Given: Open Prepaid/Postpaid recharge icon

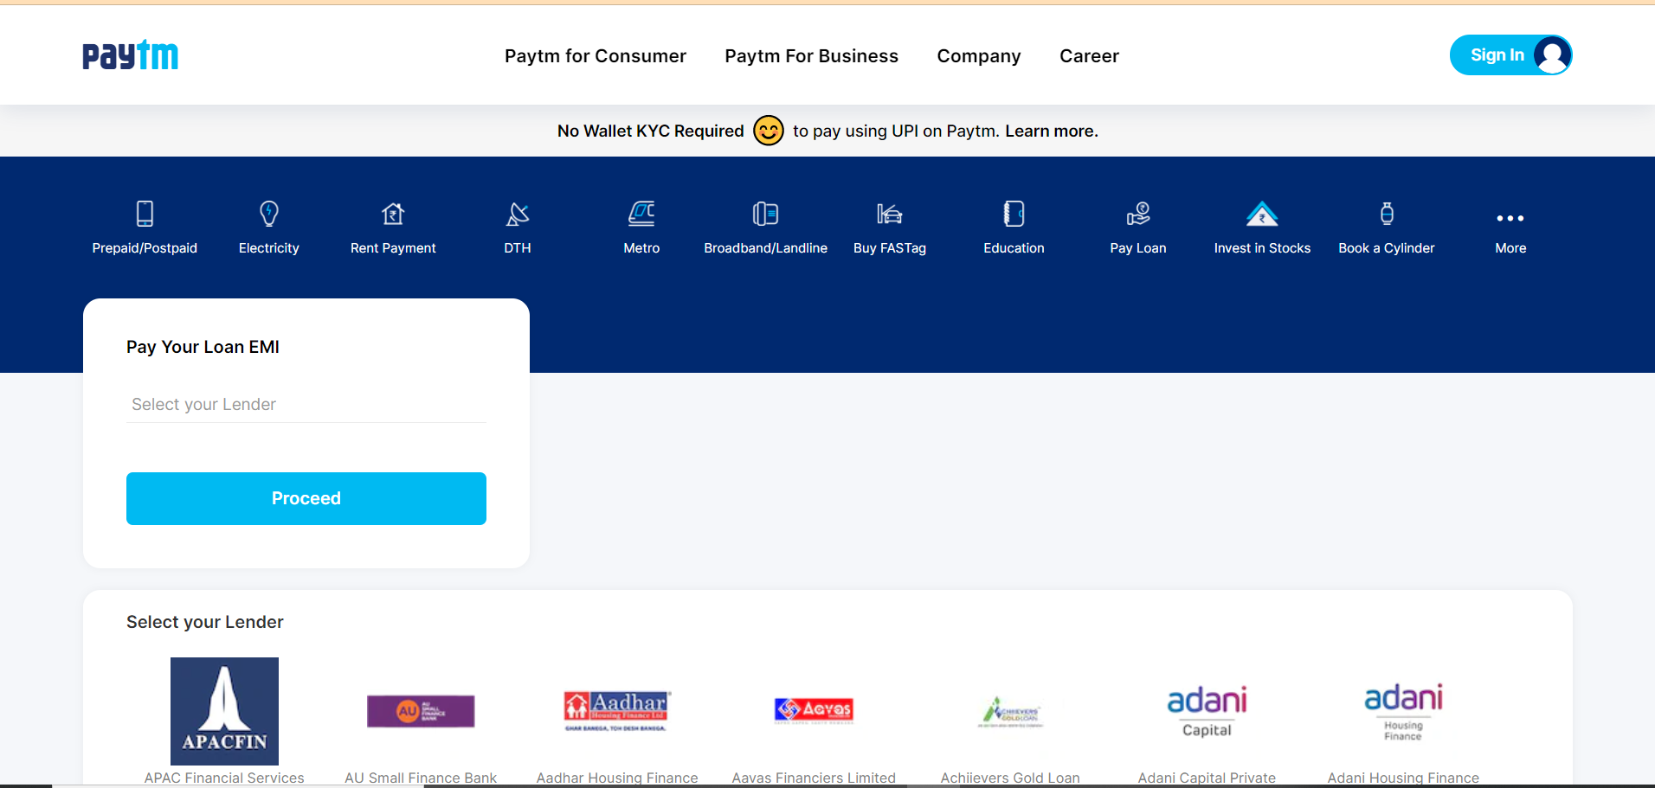Looking at the screenshot, I should [145, 214].
